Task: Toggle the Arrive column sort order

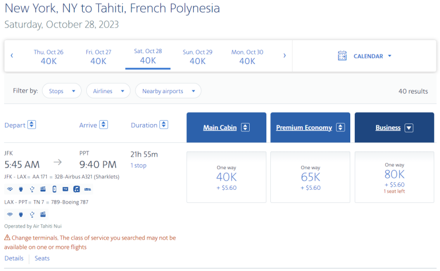Action: point(103,125)
